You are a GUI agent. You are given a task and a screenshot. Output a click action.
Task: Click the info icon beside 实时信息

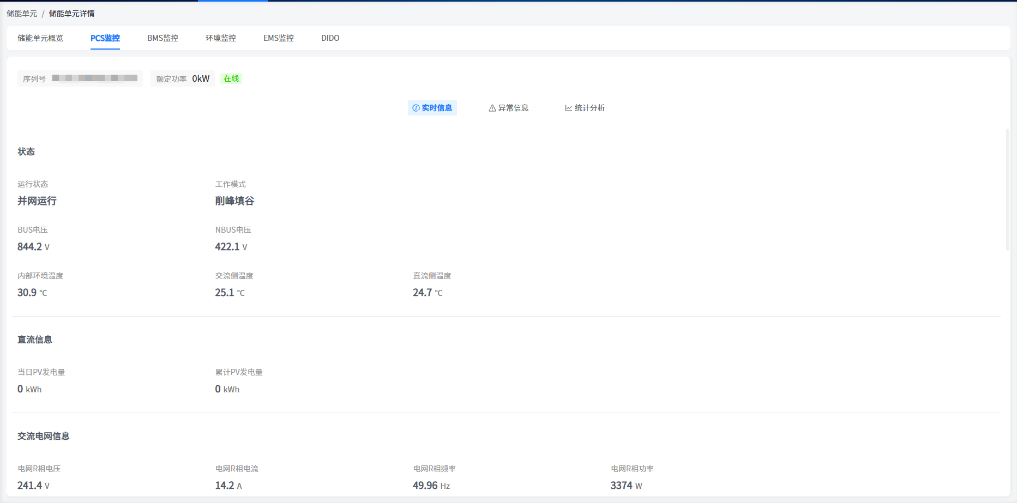tap(416, 108)
